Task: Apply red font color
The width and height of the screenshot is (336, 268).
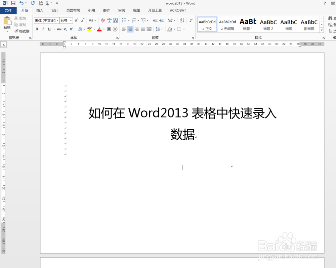Action: click(99, 29)
